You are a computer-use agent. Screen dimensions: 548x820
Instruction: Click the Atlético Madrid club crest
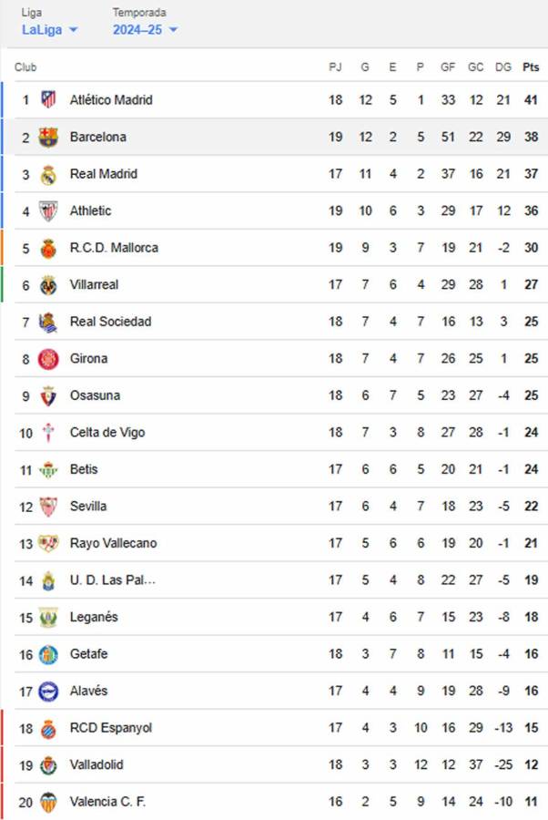click(x=50, y=99)
